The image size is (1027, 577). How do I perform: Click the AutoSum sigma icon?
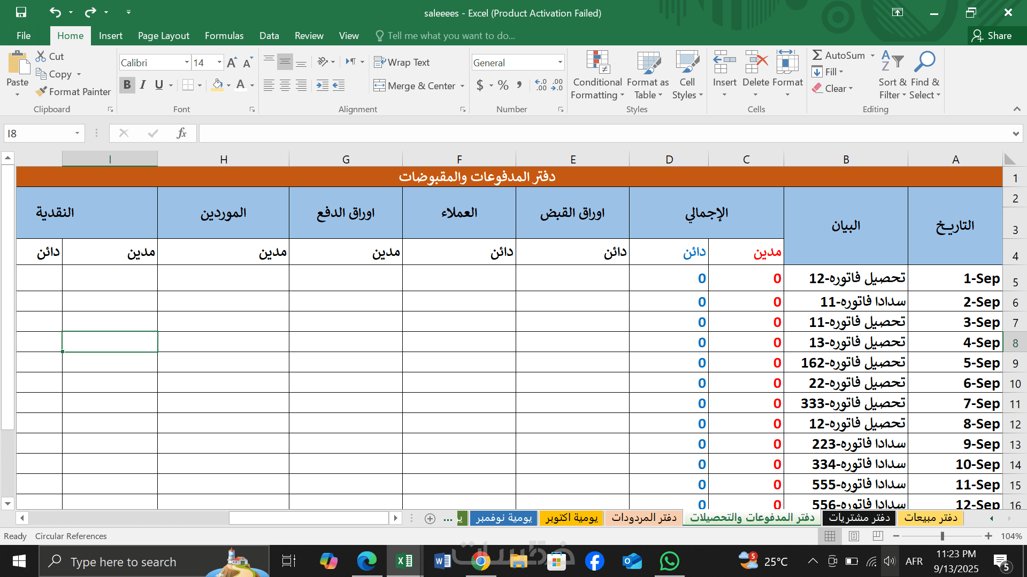click(817, 55)
